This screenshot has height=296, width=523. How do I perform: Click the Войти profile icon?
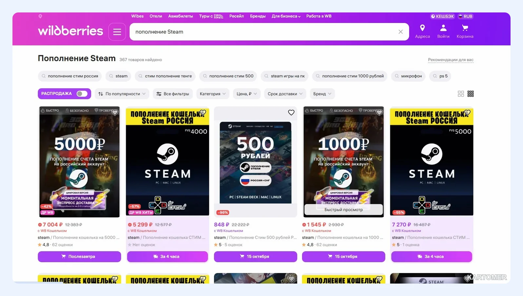point(443,31)
